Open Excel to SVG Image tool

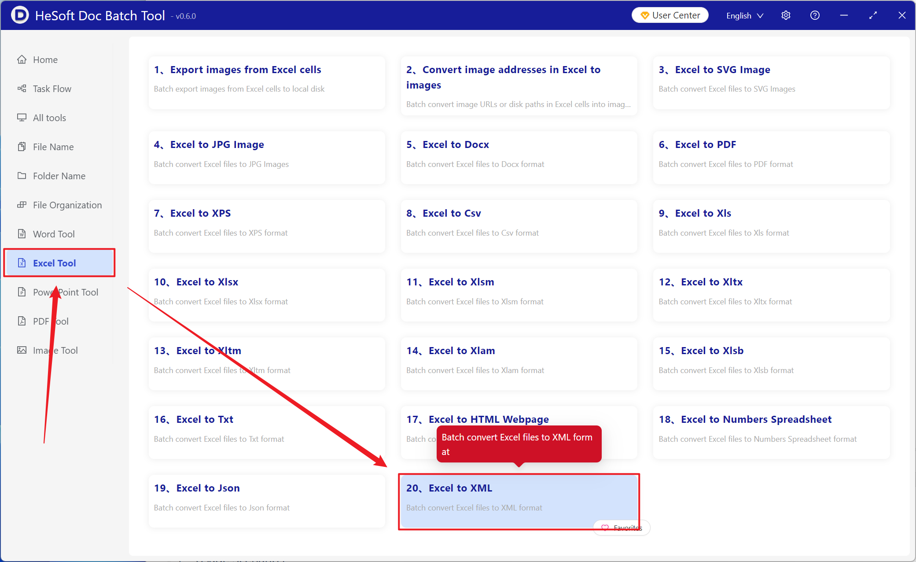point(771,82)
